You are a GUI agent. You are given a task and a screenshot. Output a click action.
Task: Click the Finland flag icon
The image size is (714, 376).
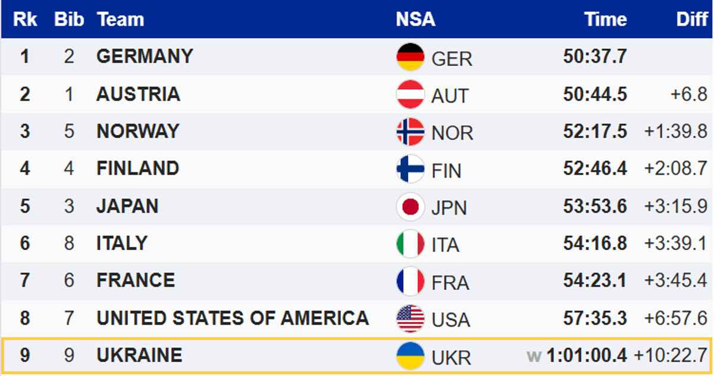point(410,169)
